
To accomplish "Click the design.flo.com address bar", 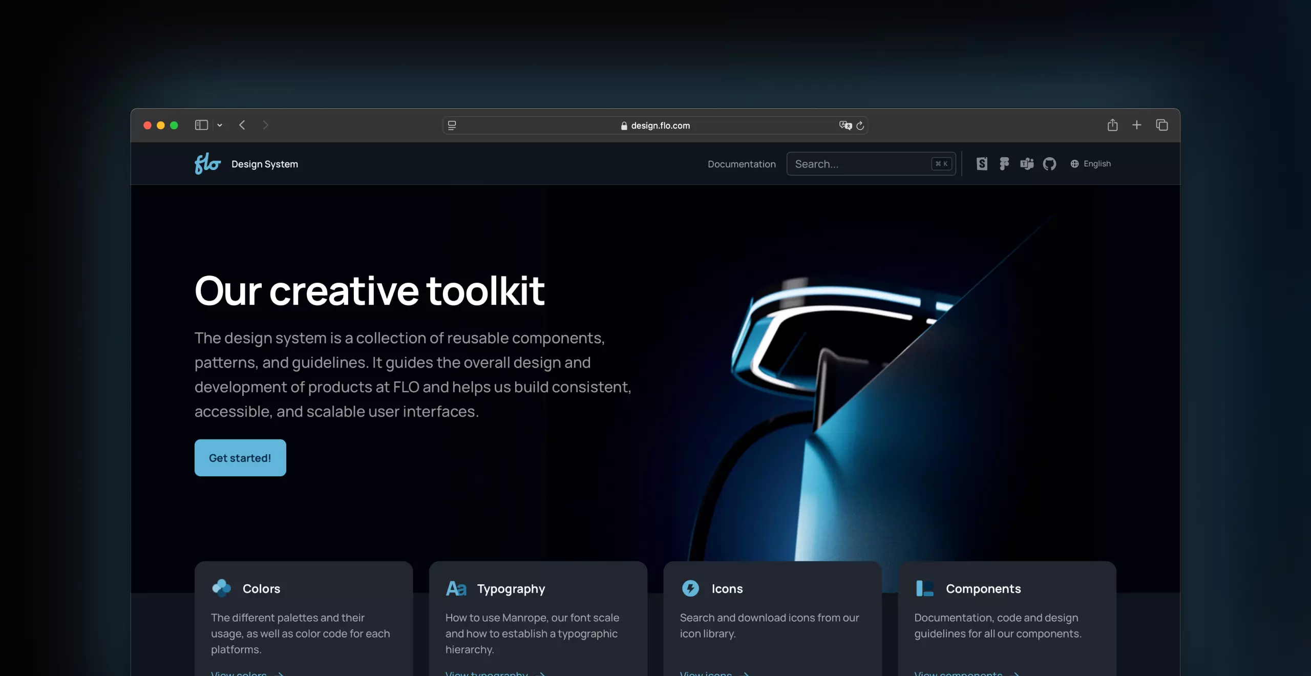I will tap(655, 125).
